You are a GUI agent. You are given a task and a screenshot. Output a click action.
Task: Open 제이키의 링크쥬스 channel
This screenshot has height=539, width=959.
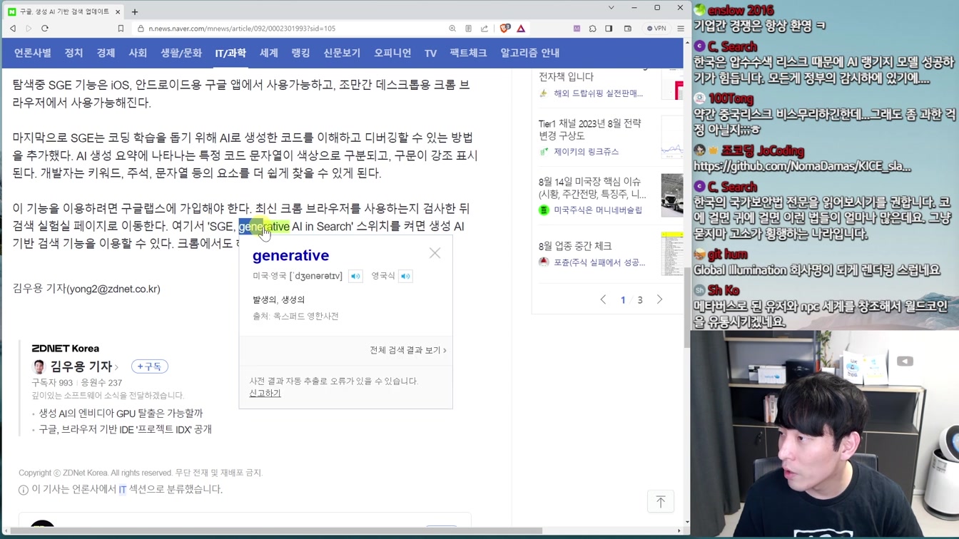(586, 152)
